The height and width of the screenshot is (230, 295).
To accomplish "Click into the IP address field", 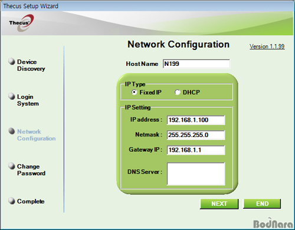I will click(196, 120).
